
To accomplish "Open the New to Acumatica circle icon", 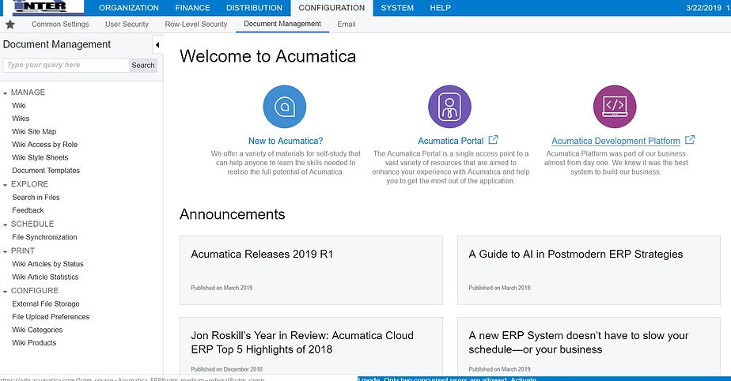I will click(284, 107).
